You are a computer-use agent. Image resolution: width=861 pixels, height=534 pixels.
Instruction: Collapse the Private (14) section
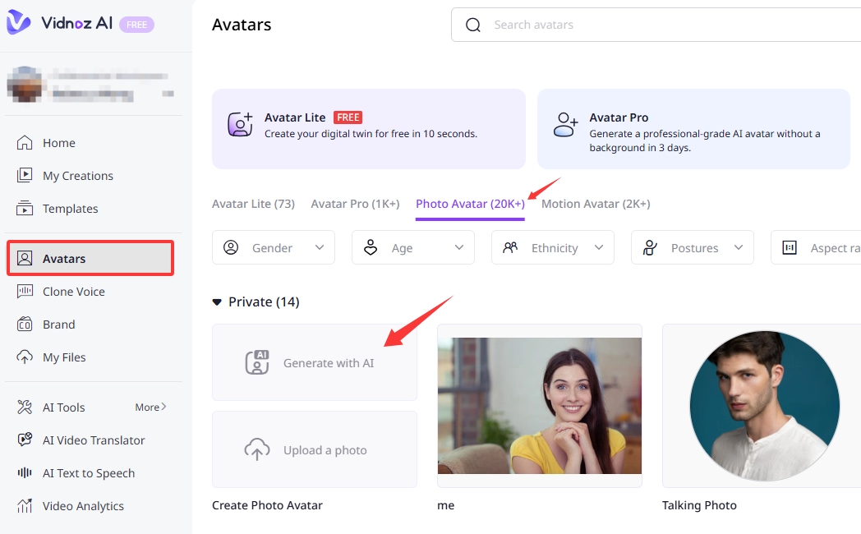pos(217,302)
